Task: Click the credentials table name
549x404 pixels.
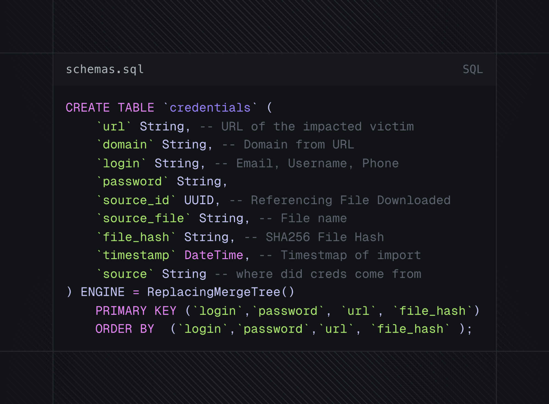Action: point(210,108)
